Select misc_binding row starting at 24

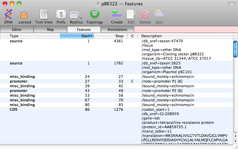116,77
